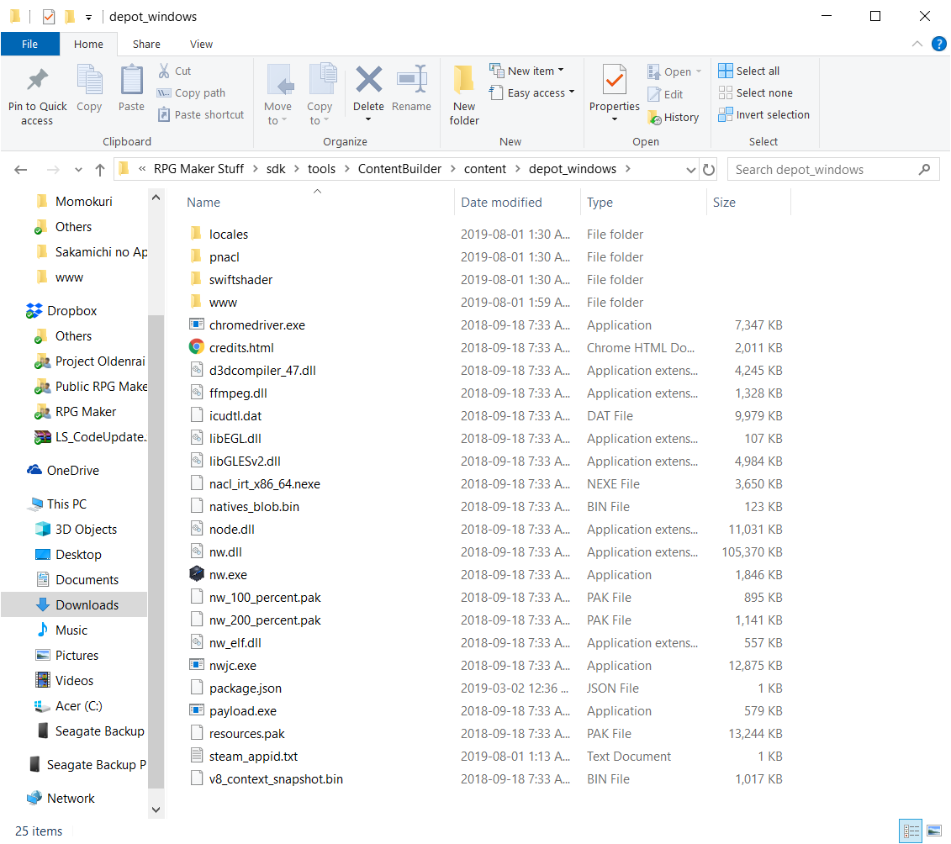The width and height of the screenshot is (951, 844).
Task: Click the Rename icon
Action: (x=412, y=79)
